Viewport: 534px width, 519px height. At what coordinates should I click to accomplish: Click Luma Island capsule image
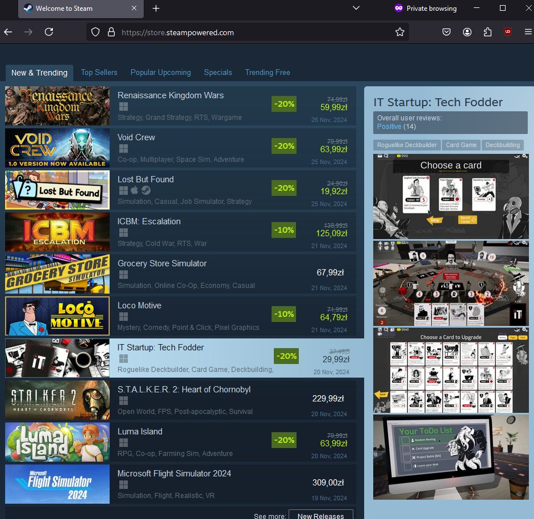coord(57,442)
